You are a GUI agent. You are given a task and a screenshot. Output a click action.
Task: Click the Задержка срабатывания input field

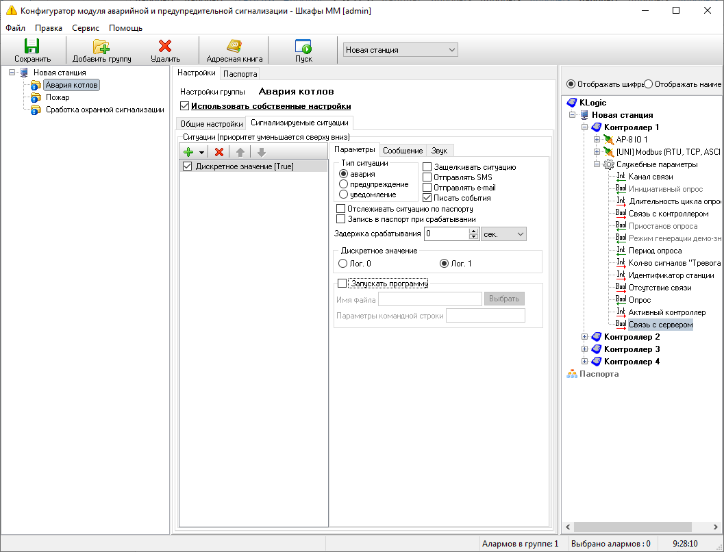[x=446, y=234]
